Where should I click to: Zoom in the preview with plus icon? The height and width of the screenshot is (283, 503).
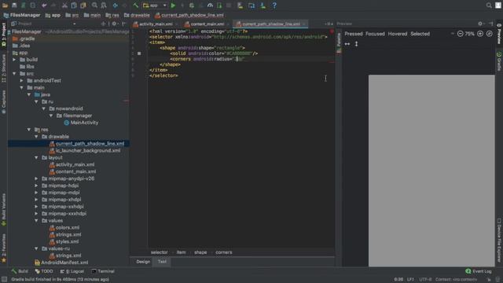tap(480, 34)
